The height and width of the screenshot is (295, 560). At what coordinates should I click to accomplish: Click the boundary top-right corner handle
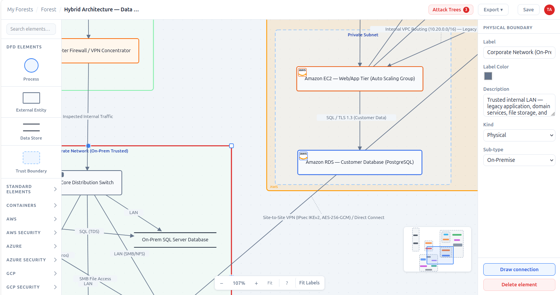[x=231, y=146]
